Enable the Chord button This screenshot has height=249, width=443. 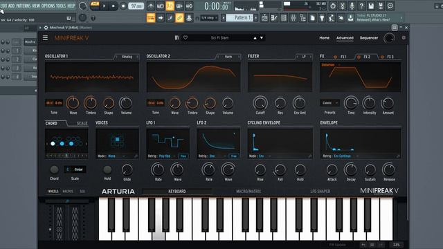(x=54, y=169)
